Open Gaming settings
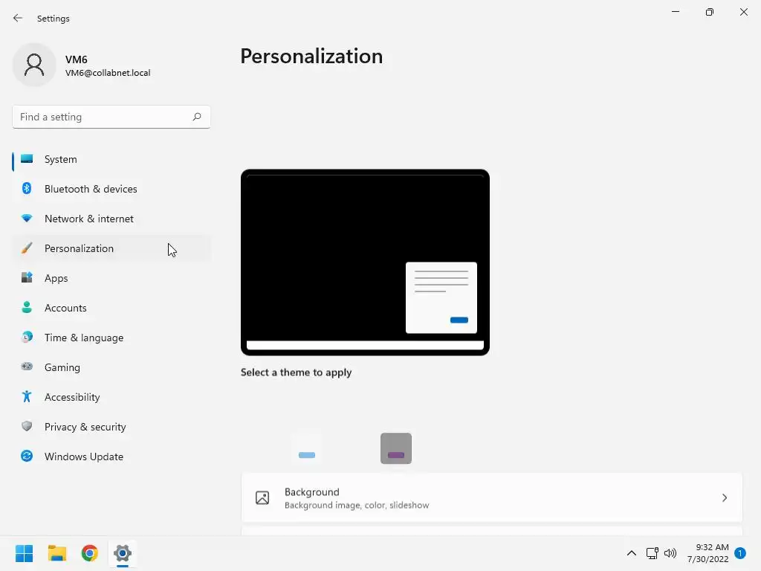The height and width of the screenshot is (571, 761). pos(111,367)
